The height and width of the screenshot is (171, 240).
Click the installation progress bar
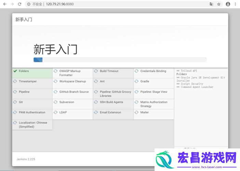tap(120, 60)
